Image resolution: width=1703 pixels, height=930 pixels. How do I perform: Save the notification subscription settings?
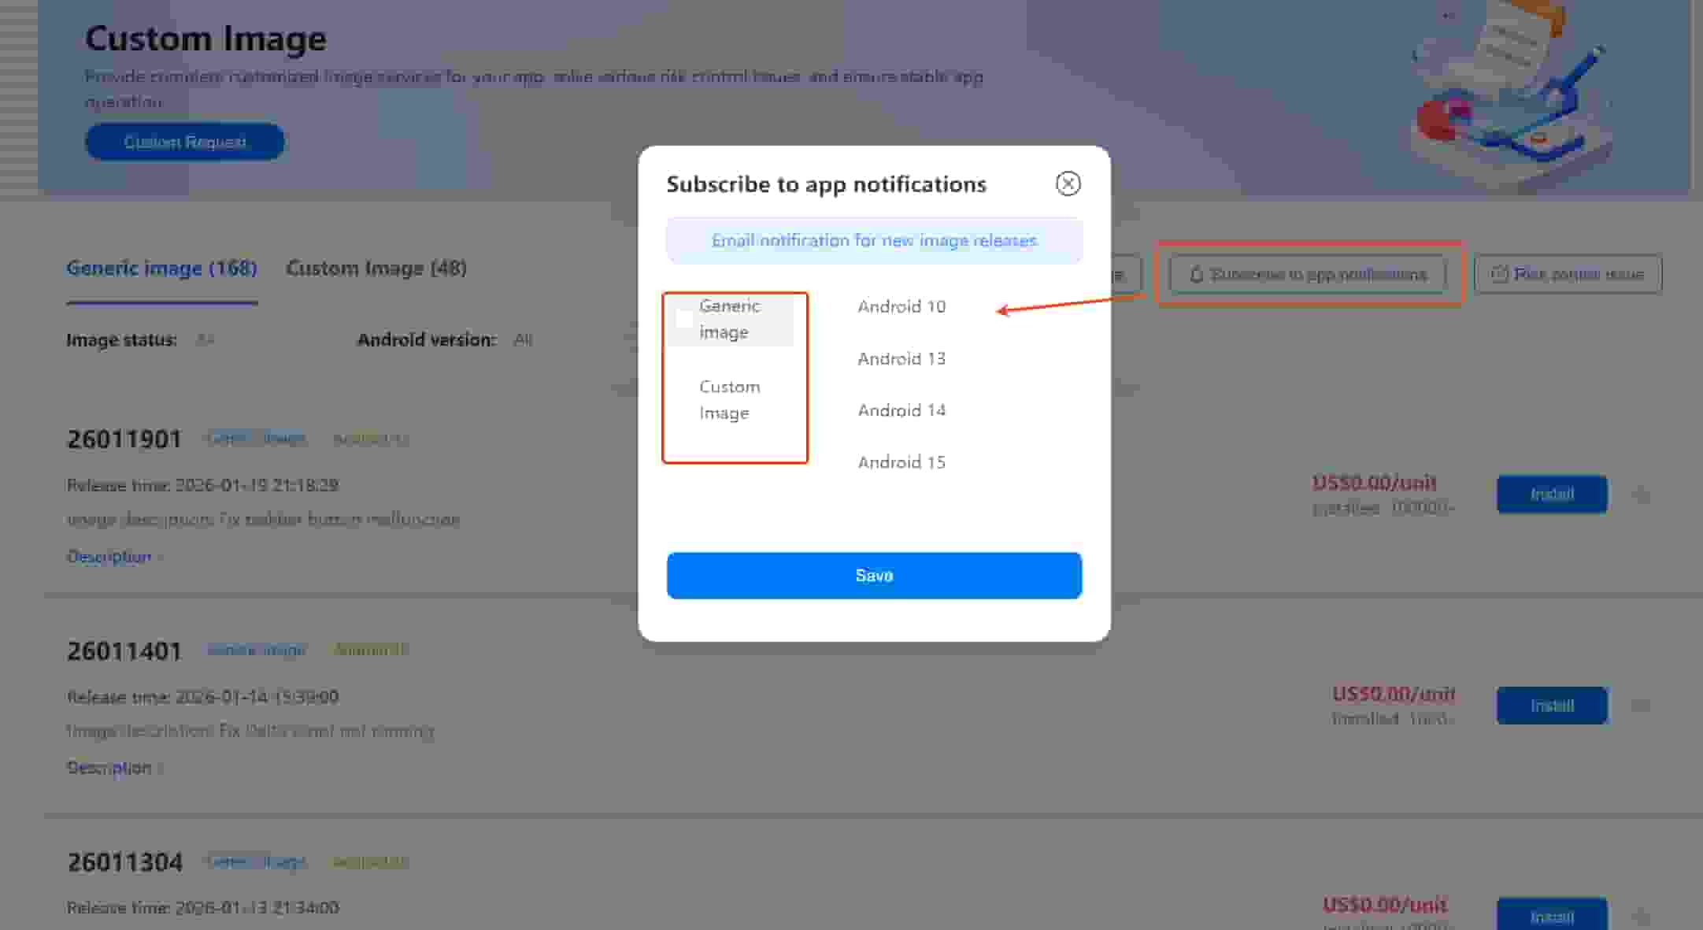(874, 576)
